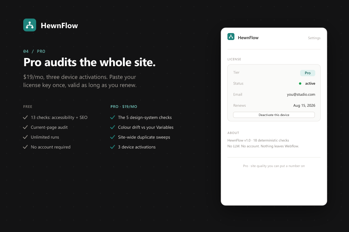The height and width of the screenshot is (232, 349).
Task: Open Settings in the HewnFlow panel
Action: pos(314,38)
